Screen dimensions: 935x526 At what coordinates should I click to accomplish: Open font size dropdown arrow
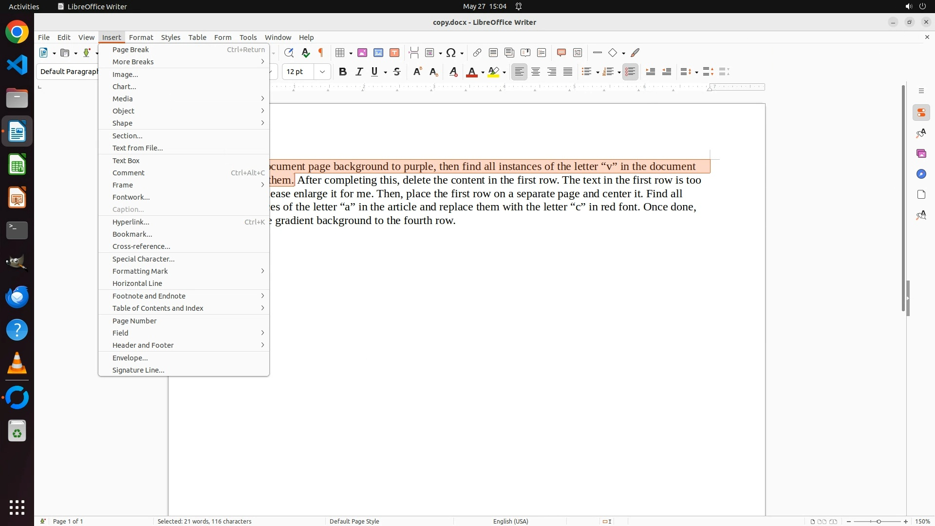(x=322, y=72)
